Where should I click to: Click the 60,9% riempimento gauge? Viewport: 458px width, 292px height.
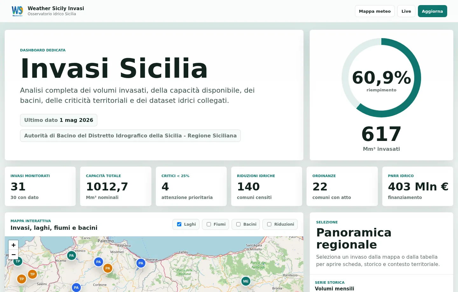(381, 78)
